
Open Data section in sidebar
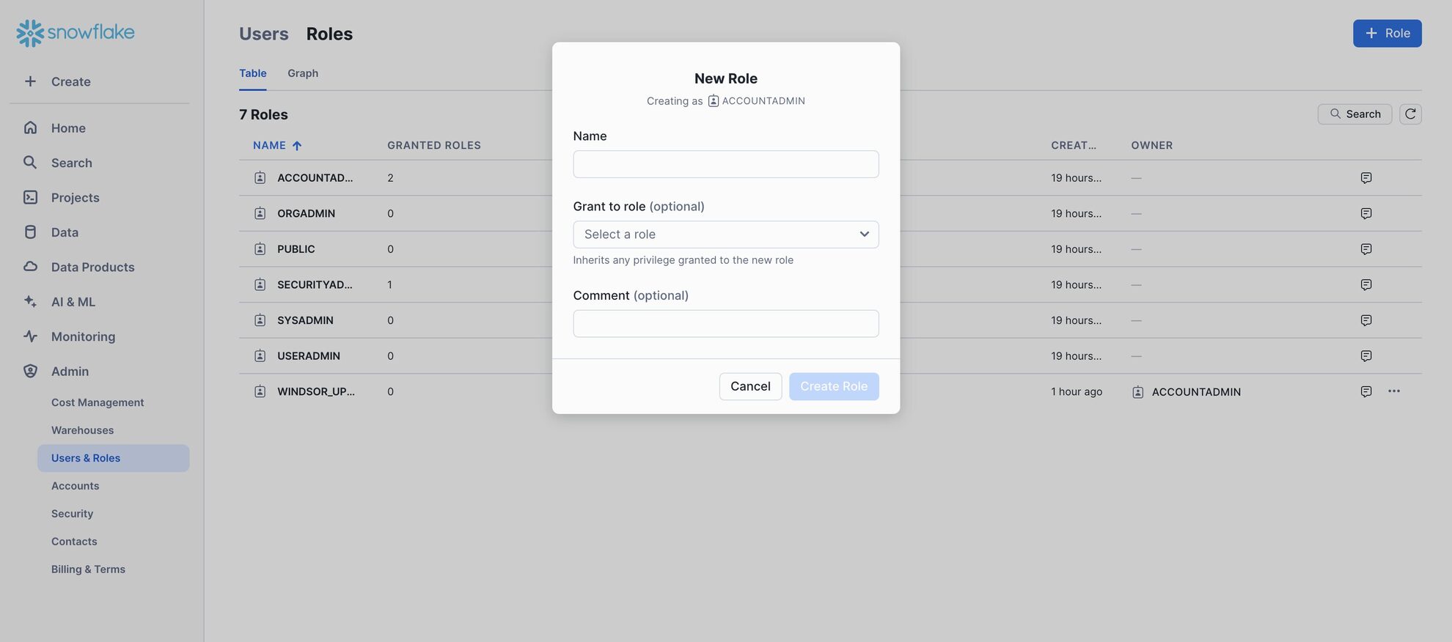pos(65,232)
